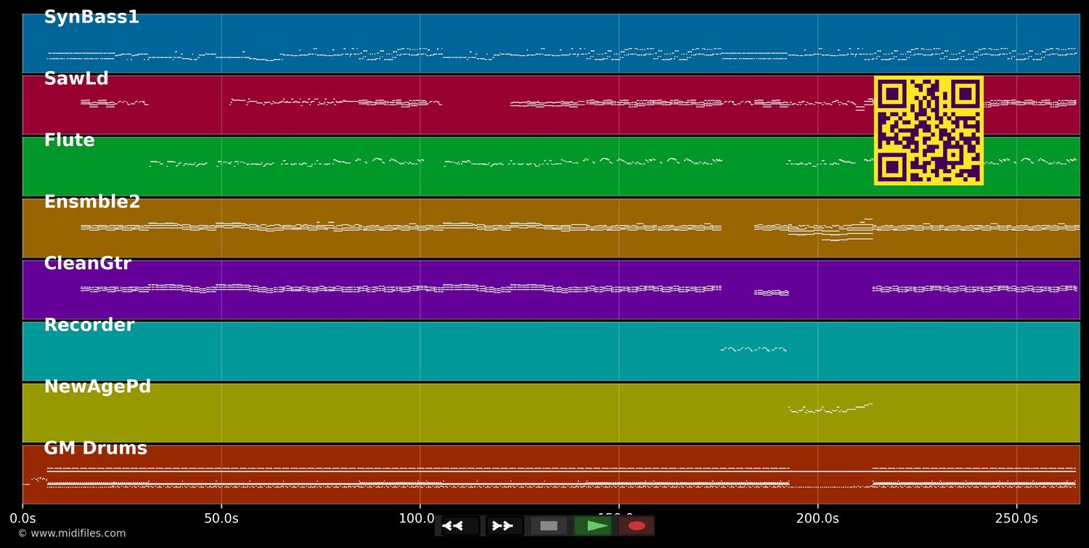The width and height of the screenshot is (1089, 548).
Task: Click the note cluster in the Recorder lane
Action: pos(754,349)
